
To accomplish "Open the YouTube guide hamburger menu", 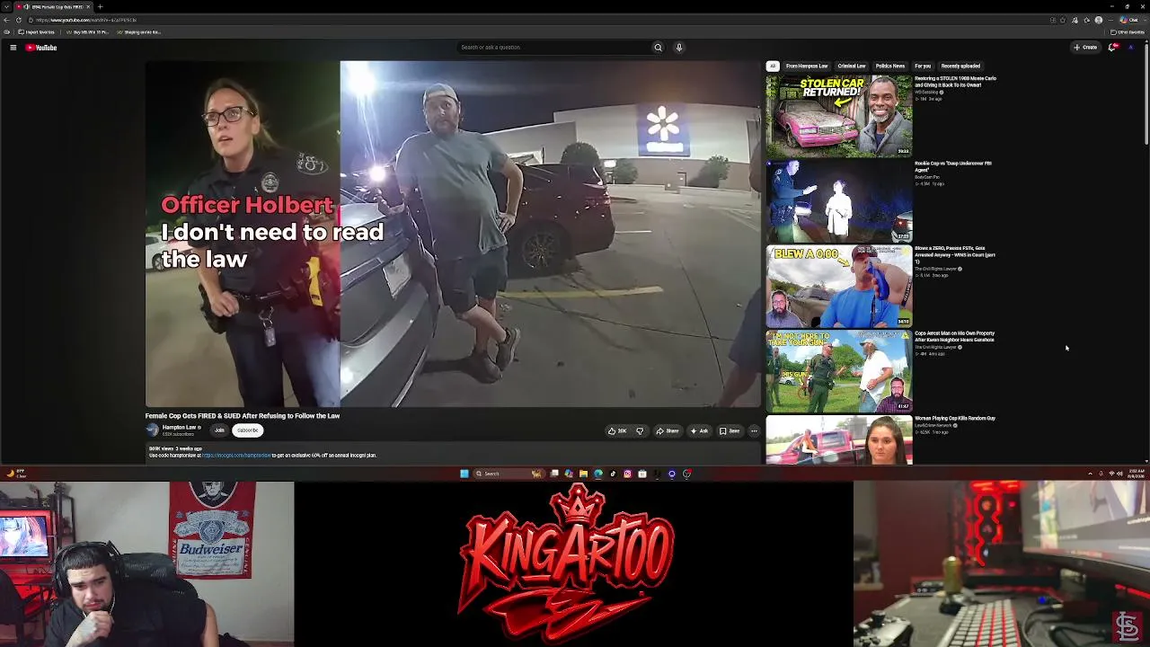I will pyautogui.click(x=13, y=48).
